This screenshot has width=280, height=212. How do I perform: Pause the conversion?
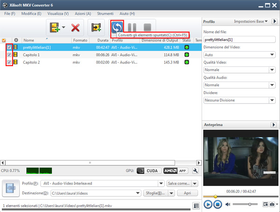click(132, 27)
